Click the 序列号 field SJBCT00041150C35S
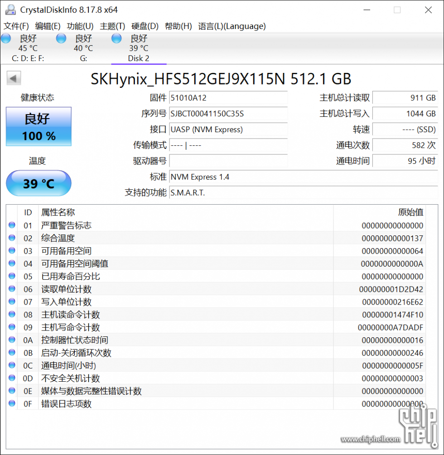The height and width of the screenshot is (455, 444). (x=228, y=114)
